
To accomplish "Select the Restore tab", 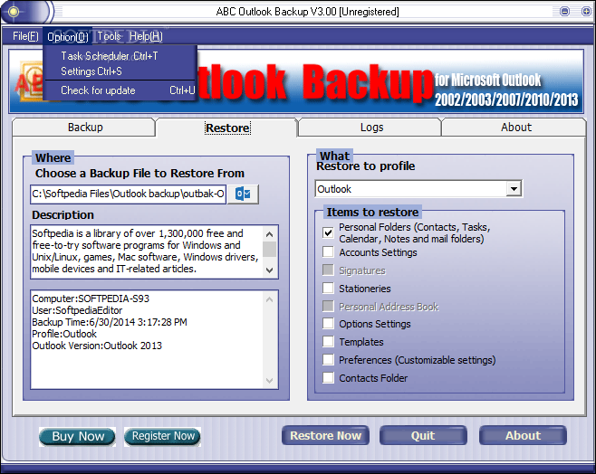I will pyautogui.click(x=227, y=128).
